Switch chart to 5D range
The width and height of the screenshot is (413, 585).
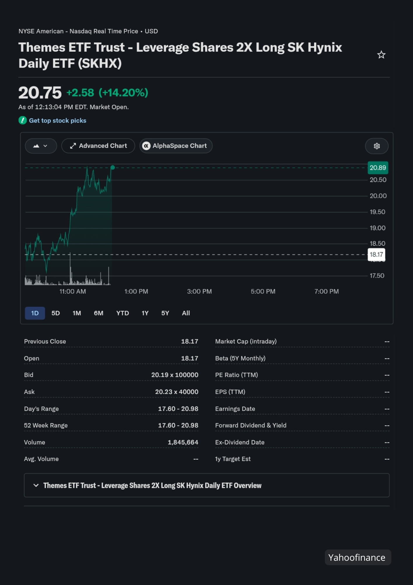pyautogui.click(x=55, y=313)
